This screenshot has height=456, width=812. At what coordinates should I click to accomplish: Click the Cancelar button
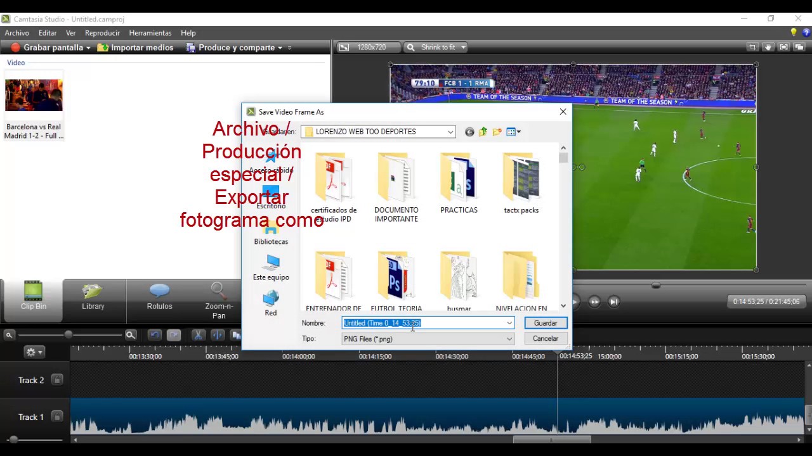tap(546, 339)
